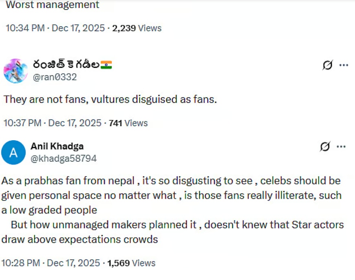Open the 10:28 PM Dec 17, 2025 timestamp

tap(51, 263)
